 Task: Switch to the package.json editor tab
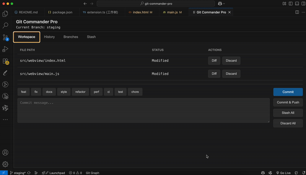click(x=62, y=12)
